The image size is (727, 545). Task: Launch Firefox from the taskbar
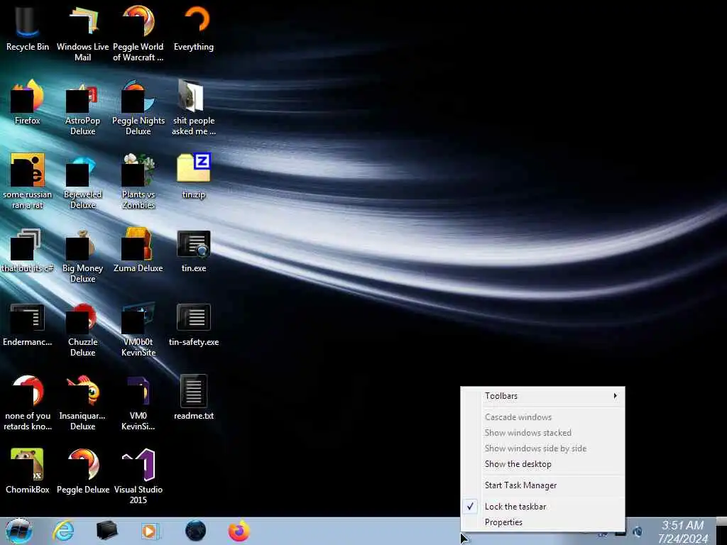pyautogui.click(x=239, y=531)
